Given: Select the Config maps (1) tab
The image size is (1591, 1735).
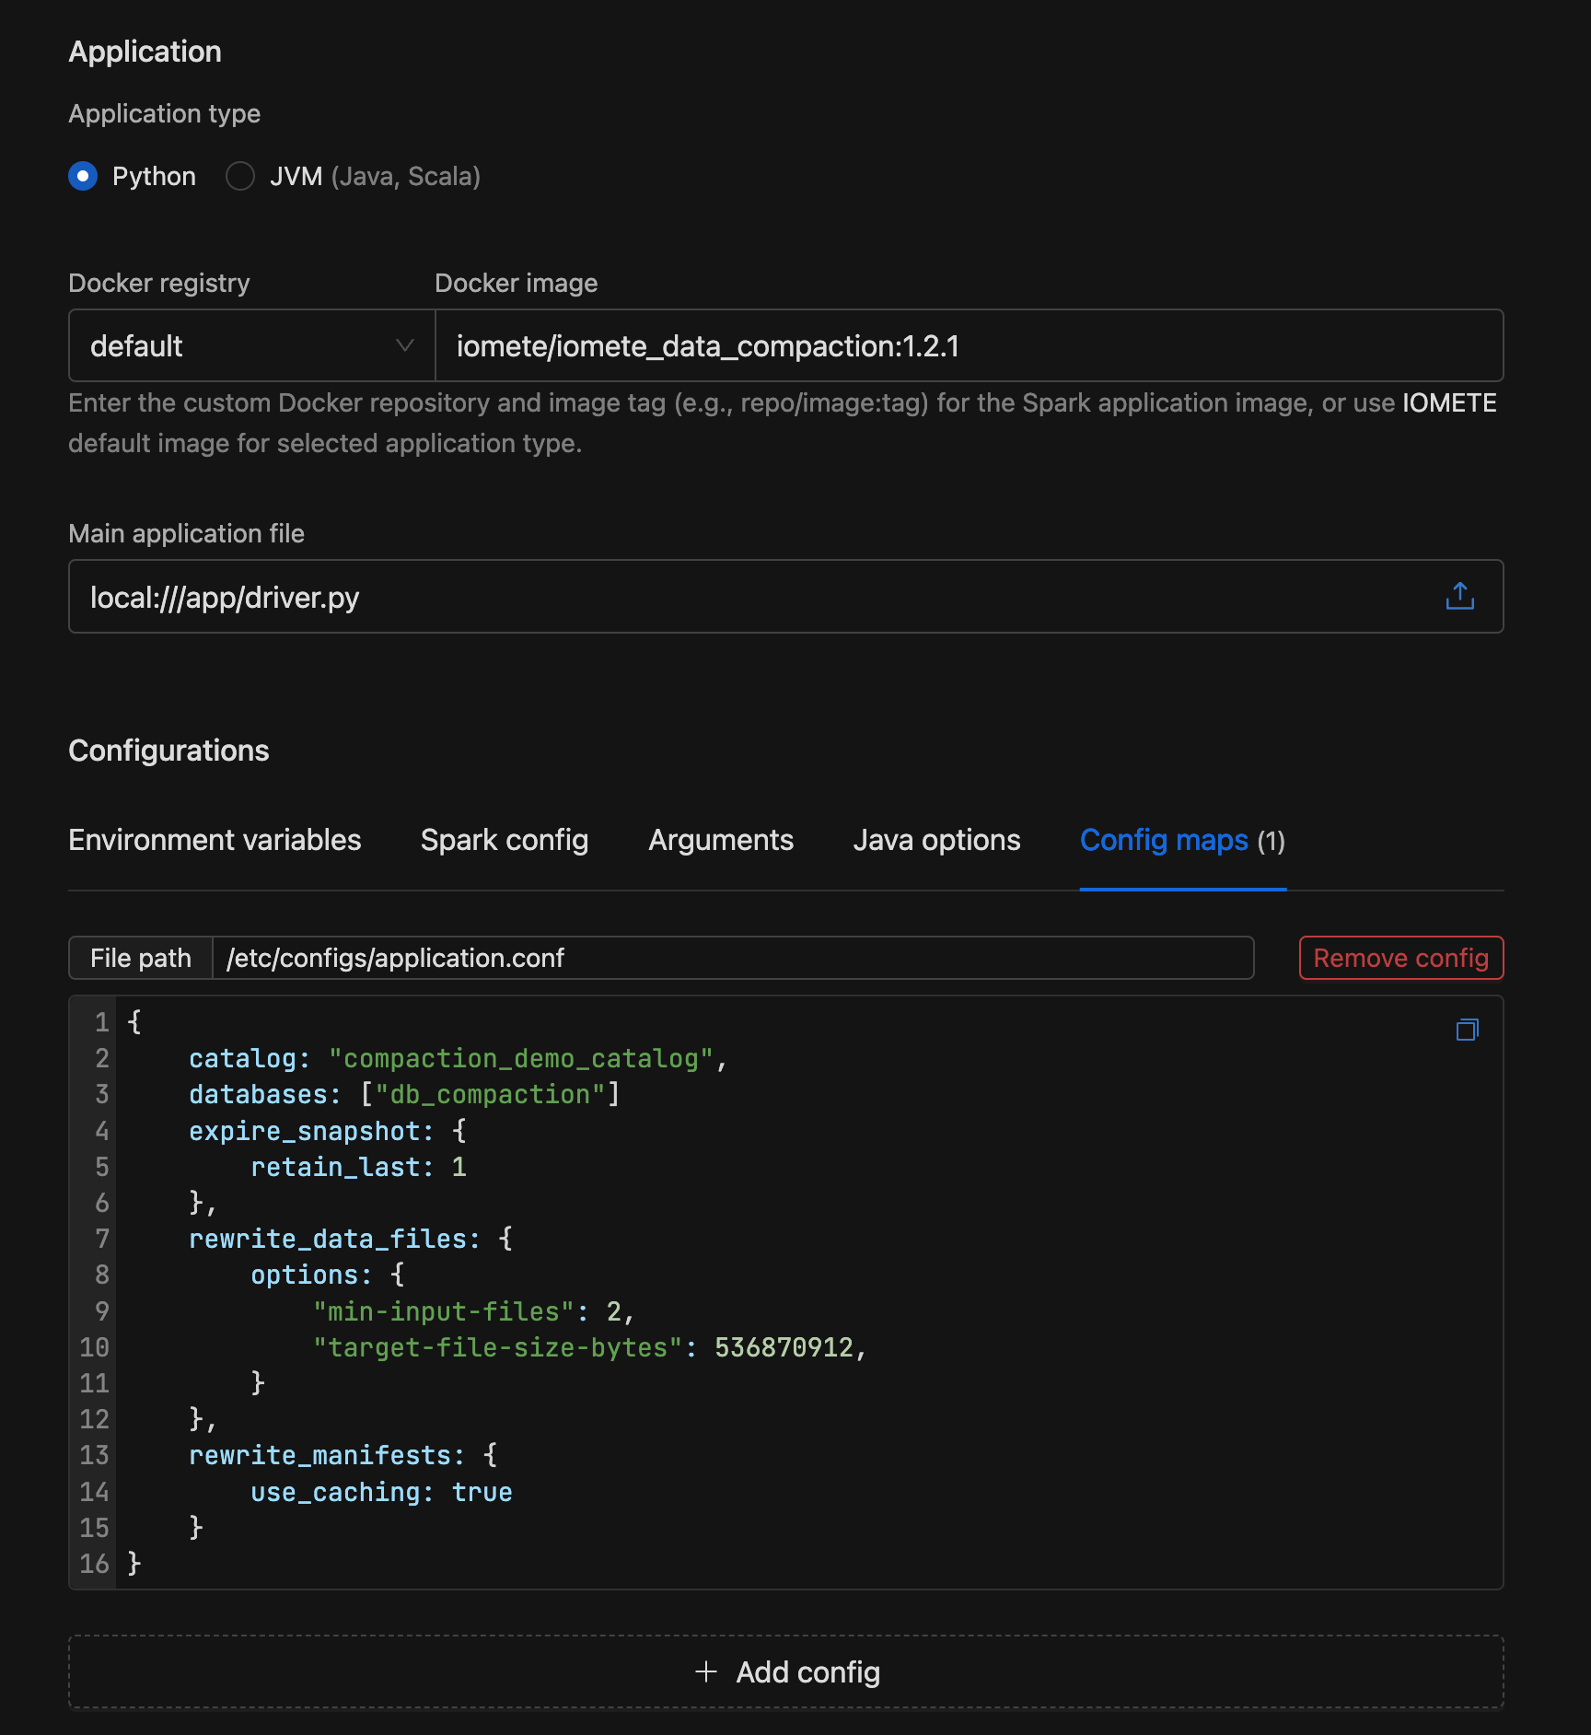Looking at the screenshot, I should (1182, 840).
